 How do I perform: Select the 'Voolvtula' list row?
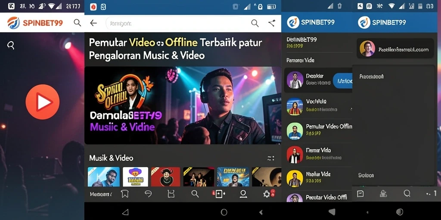(x=318, y=107)
